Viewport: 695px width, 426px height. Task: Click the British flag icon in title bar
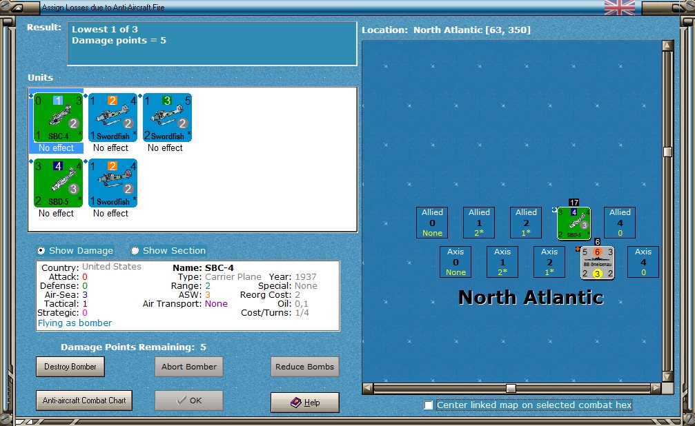[620, 8]
